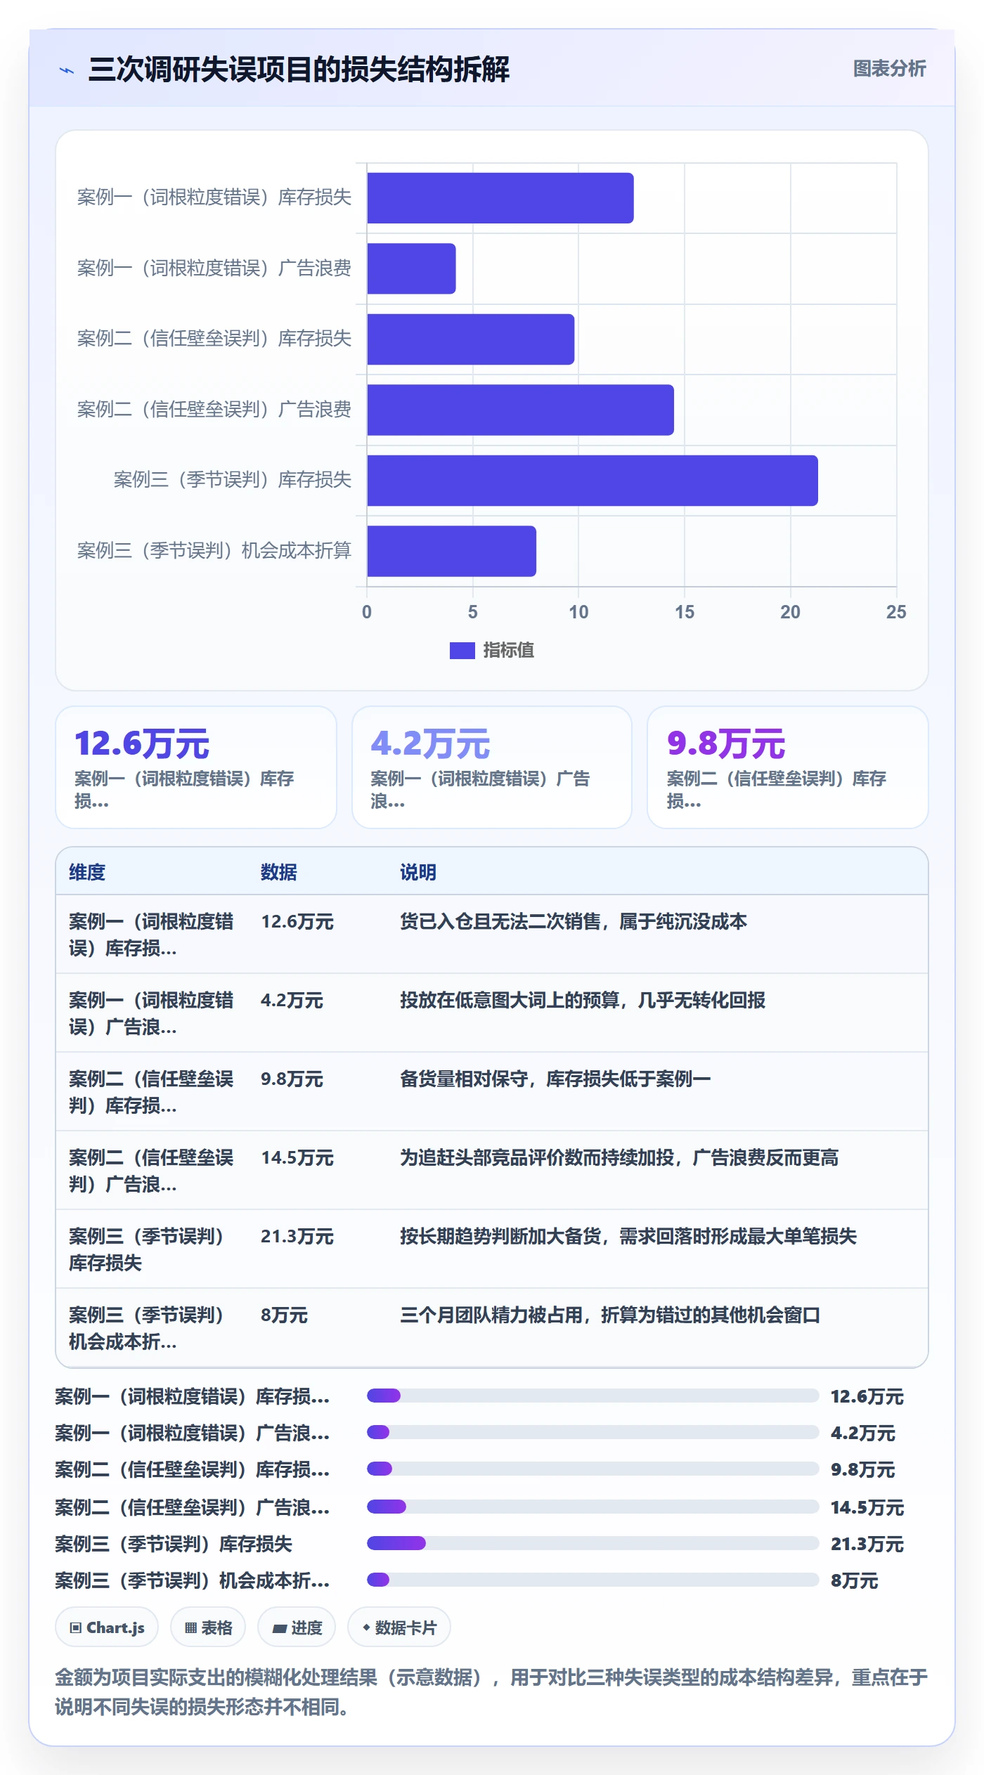The height and width of the screenshot is (1775, 984).
Task: Click the 案例三（季节误判）库存损失 chart bar
Action: point(592,481)
